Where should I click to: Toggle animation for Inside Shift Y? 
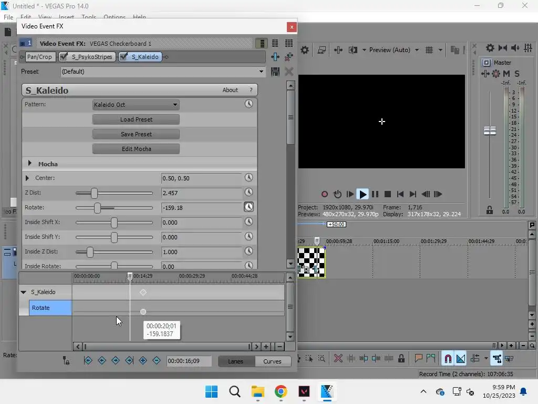point(249,236)
